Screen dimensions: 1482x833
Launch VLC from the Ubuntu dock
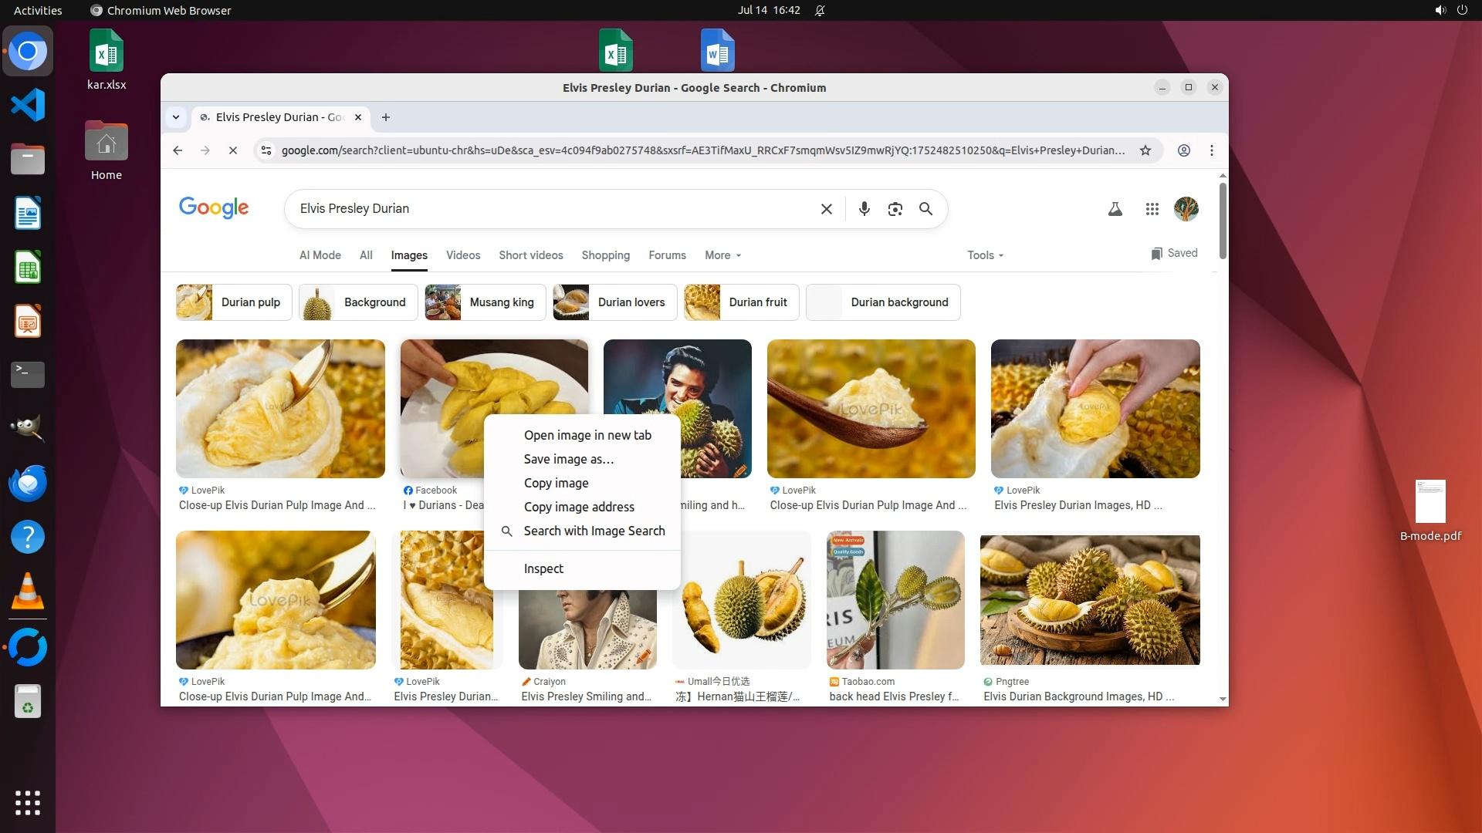28,592
